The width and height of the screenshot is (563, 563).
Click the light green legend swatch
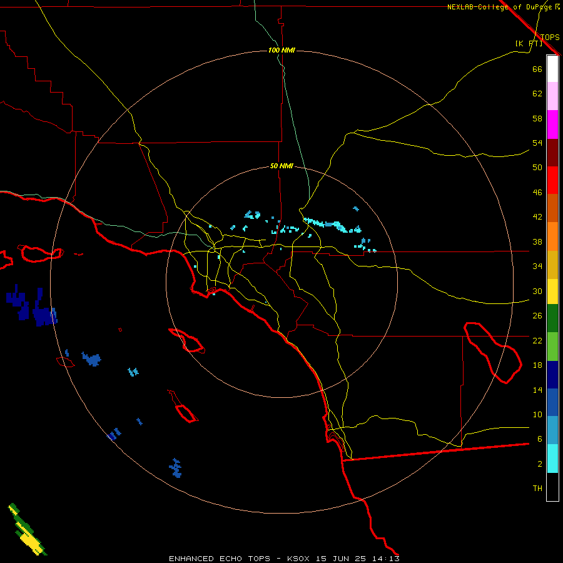(552, 347)
